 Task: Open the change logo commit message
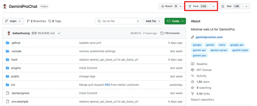(87, 76)
